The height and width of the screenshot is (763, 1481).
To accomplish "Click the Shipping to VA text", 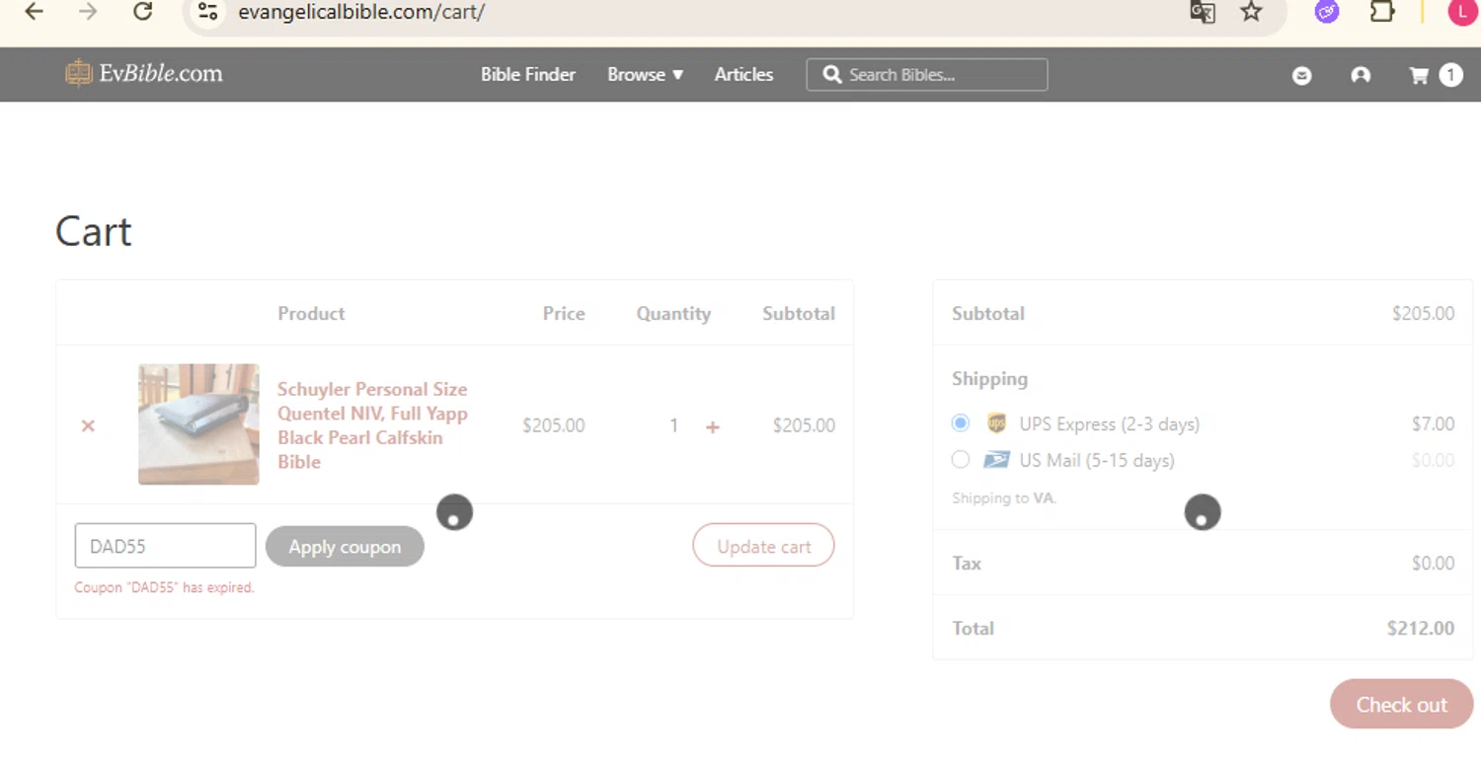I will coord(1004,498).
